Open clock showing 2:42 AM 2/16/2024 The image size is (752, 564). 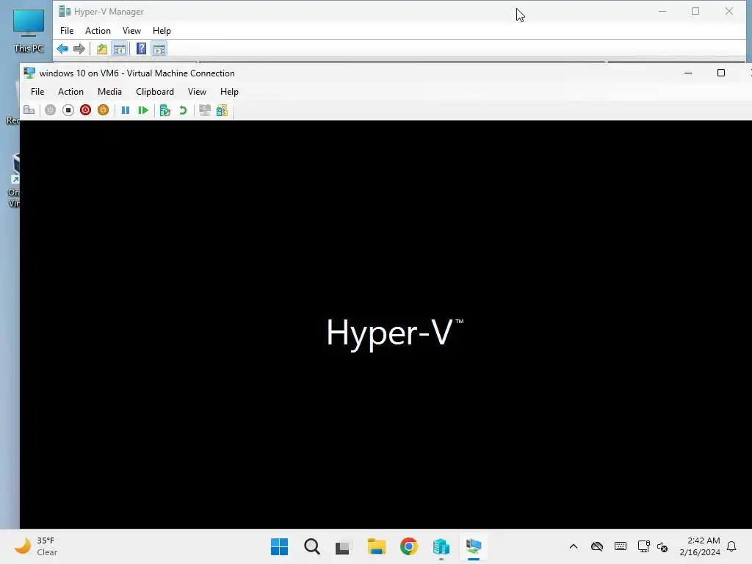click(x=700, y=546)
